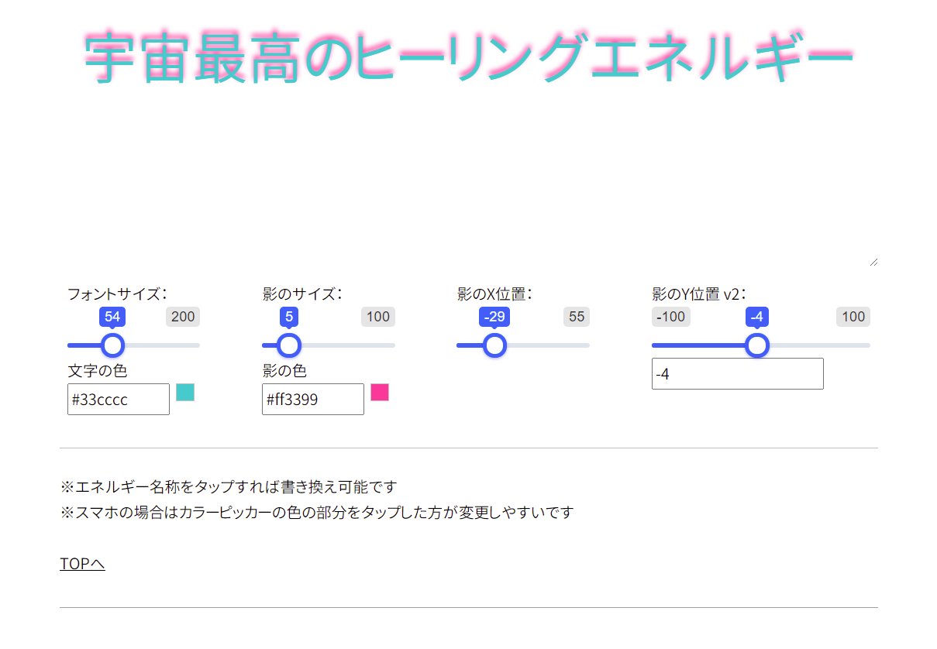This screenshot has width=937, height=649.
Task: Open the TOPへ link
Action: (x=82, y=564)
